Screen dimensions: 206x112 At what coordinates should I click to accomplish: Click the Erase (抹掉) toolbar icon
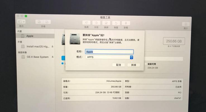(106, 23)
